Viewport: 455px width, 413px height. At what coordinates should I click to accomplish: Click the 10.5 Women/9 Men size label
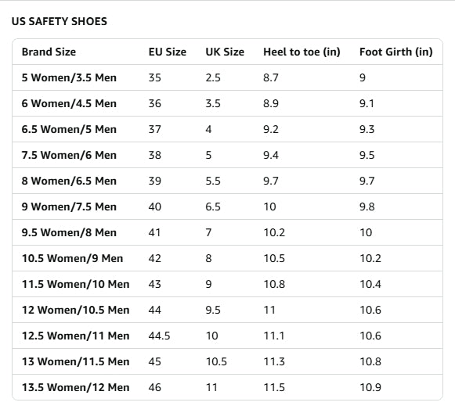coord(72,258)
